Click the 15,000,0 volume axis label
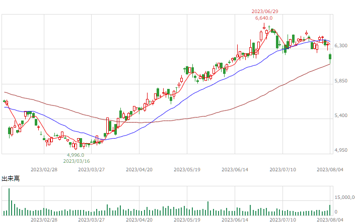 click(x=344, y=197)
